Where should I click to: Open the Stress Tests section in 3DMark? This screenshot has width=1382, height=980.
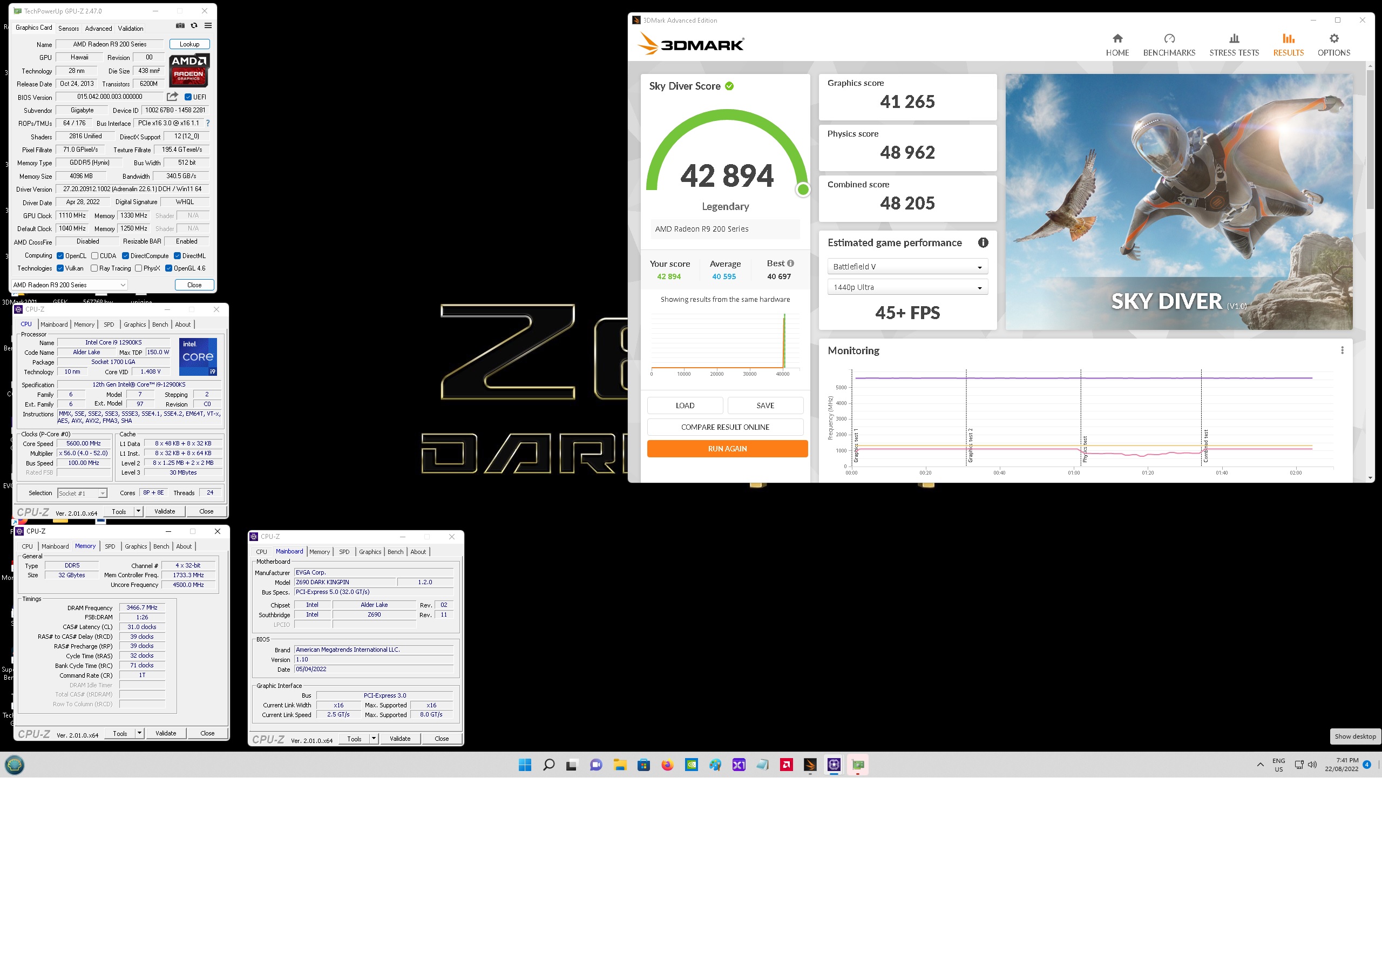click(x=1234, y=45)
